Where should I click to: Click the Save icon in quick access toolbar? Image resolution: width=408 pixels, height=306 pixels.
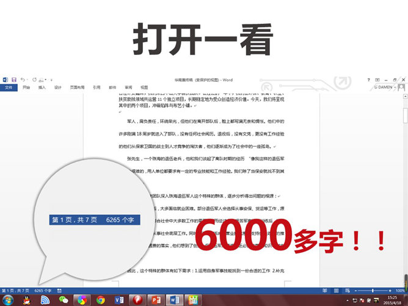pyautogui.click(x=13, y=79)
